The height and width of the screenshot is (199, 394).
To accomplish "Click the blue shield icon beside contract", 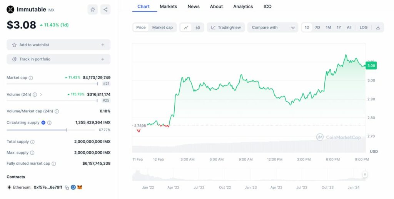I will pos(73,187).
